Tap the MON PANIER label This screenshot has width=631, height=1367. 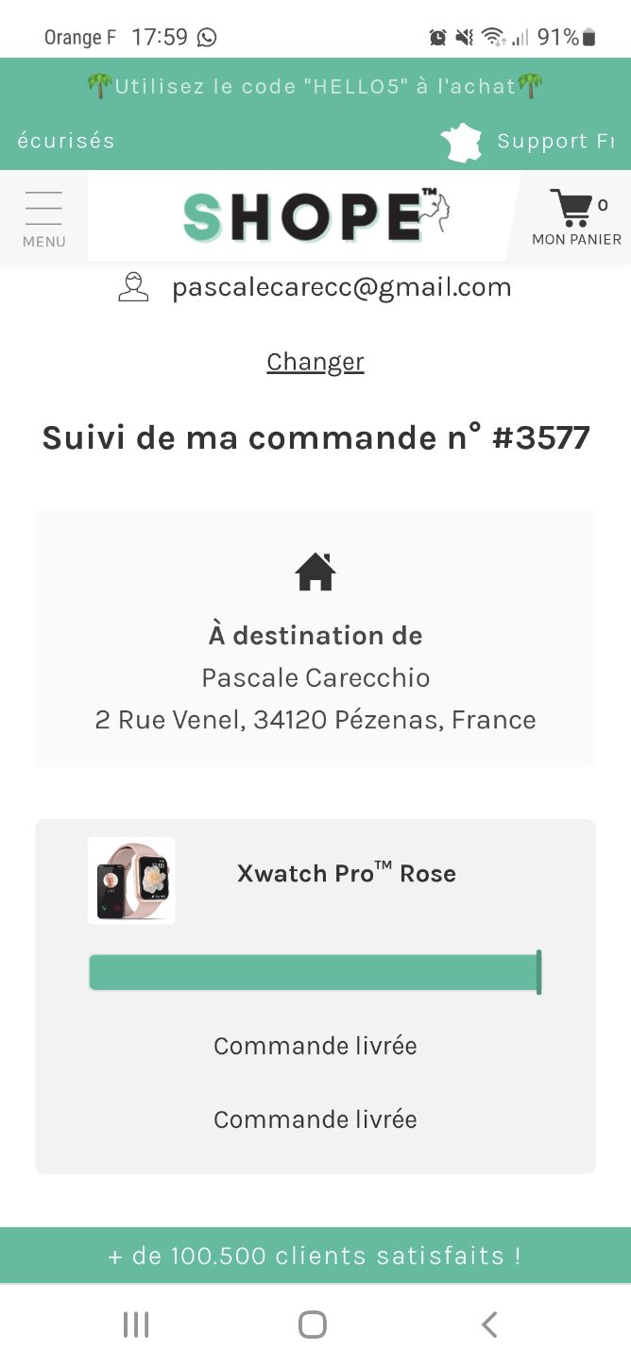click(x=576, y=240)
